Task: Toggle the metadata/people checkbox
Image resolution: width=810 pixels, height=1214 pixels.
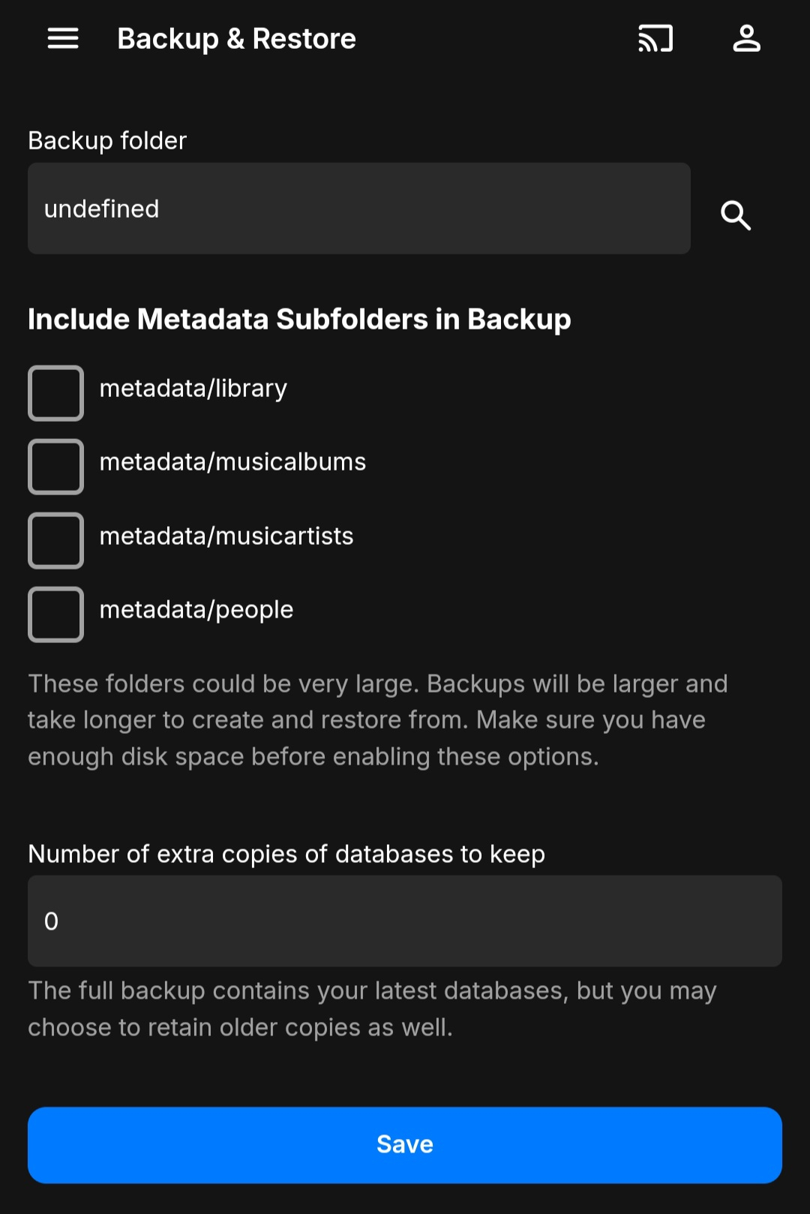Action: (x=55, y=615)
